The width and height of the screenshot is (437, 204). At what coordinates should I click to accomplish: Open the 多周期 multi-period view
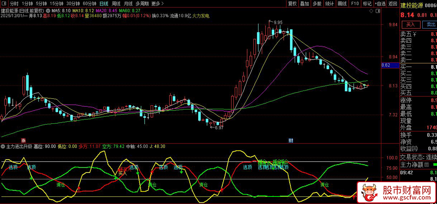point(142,4)
